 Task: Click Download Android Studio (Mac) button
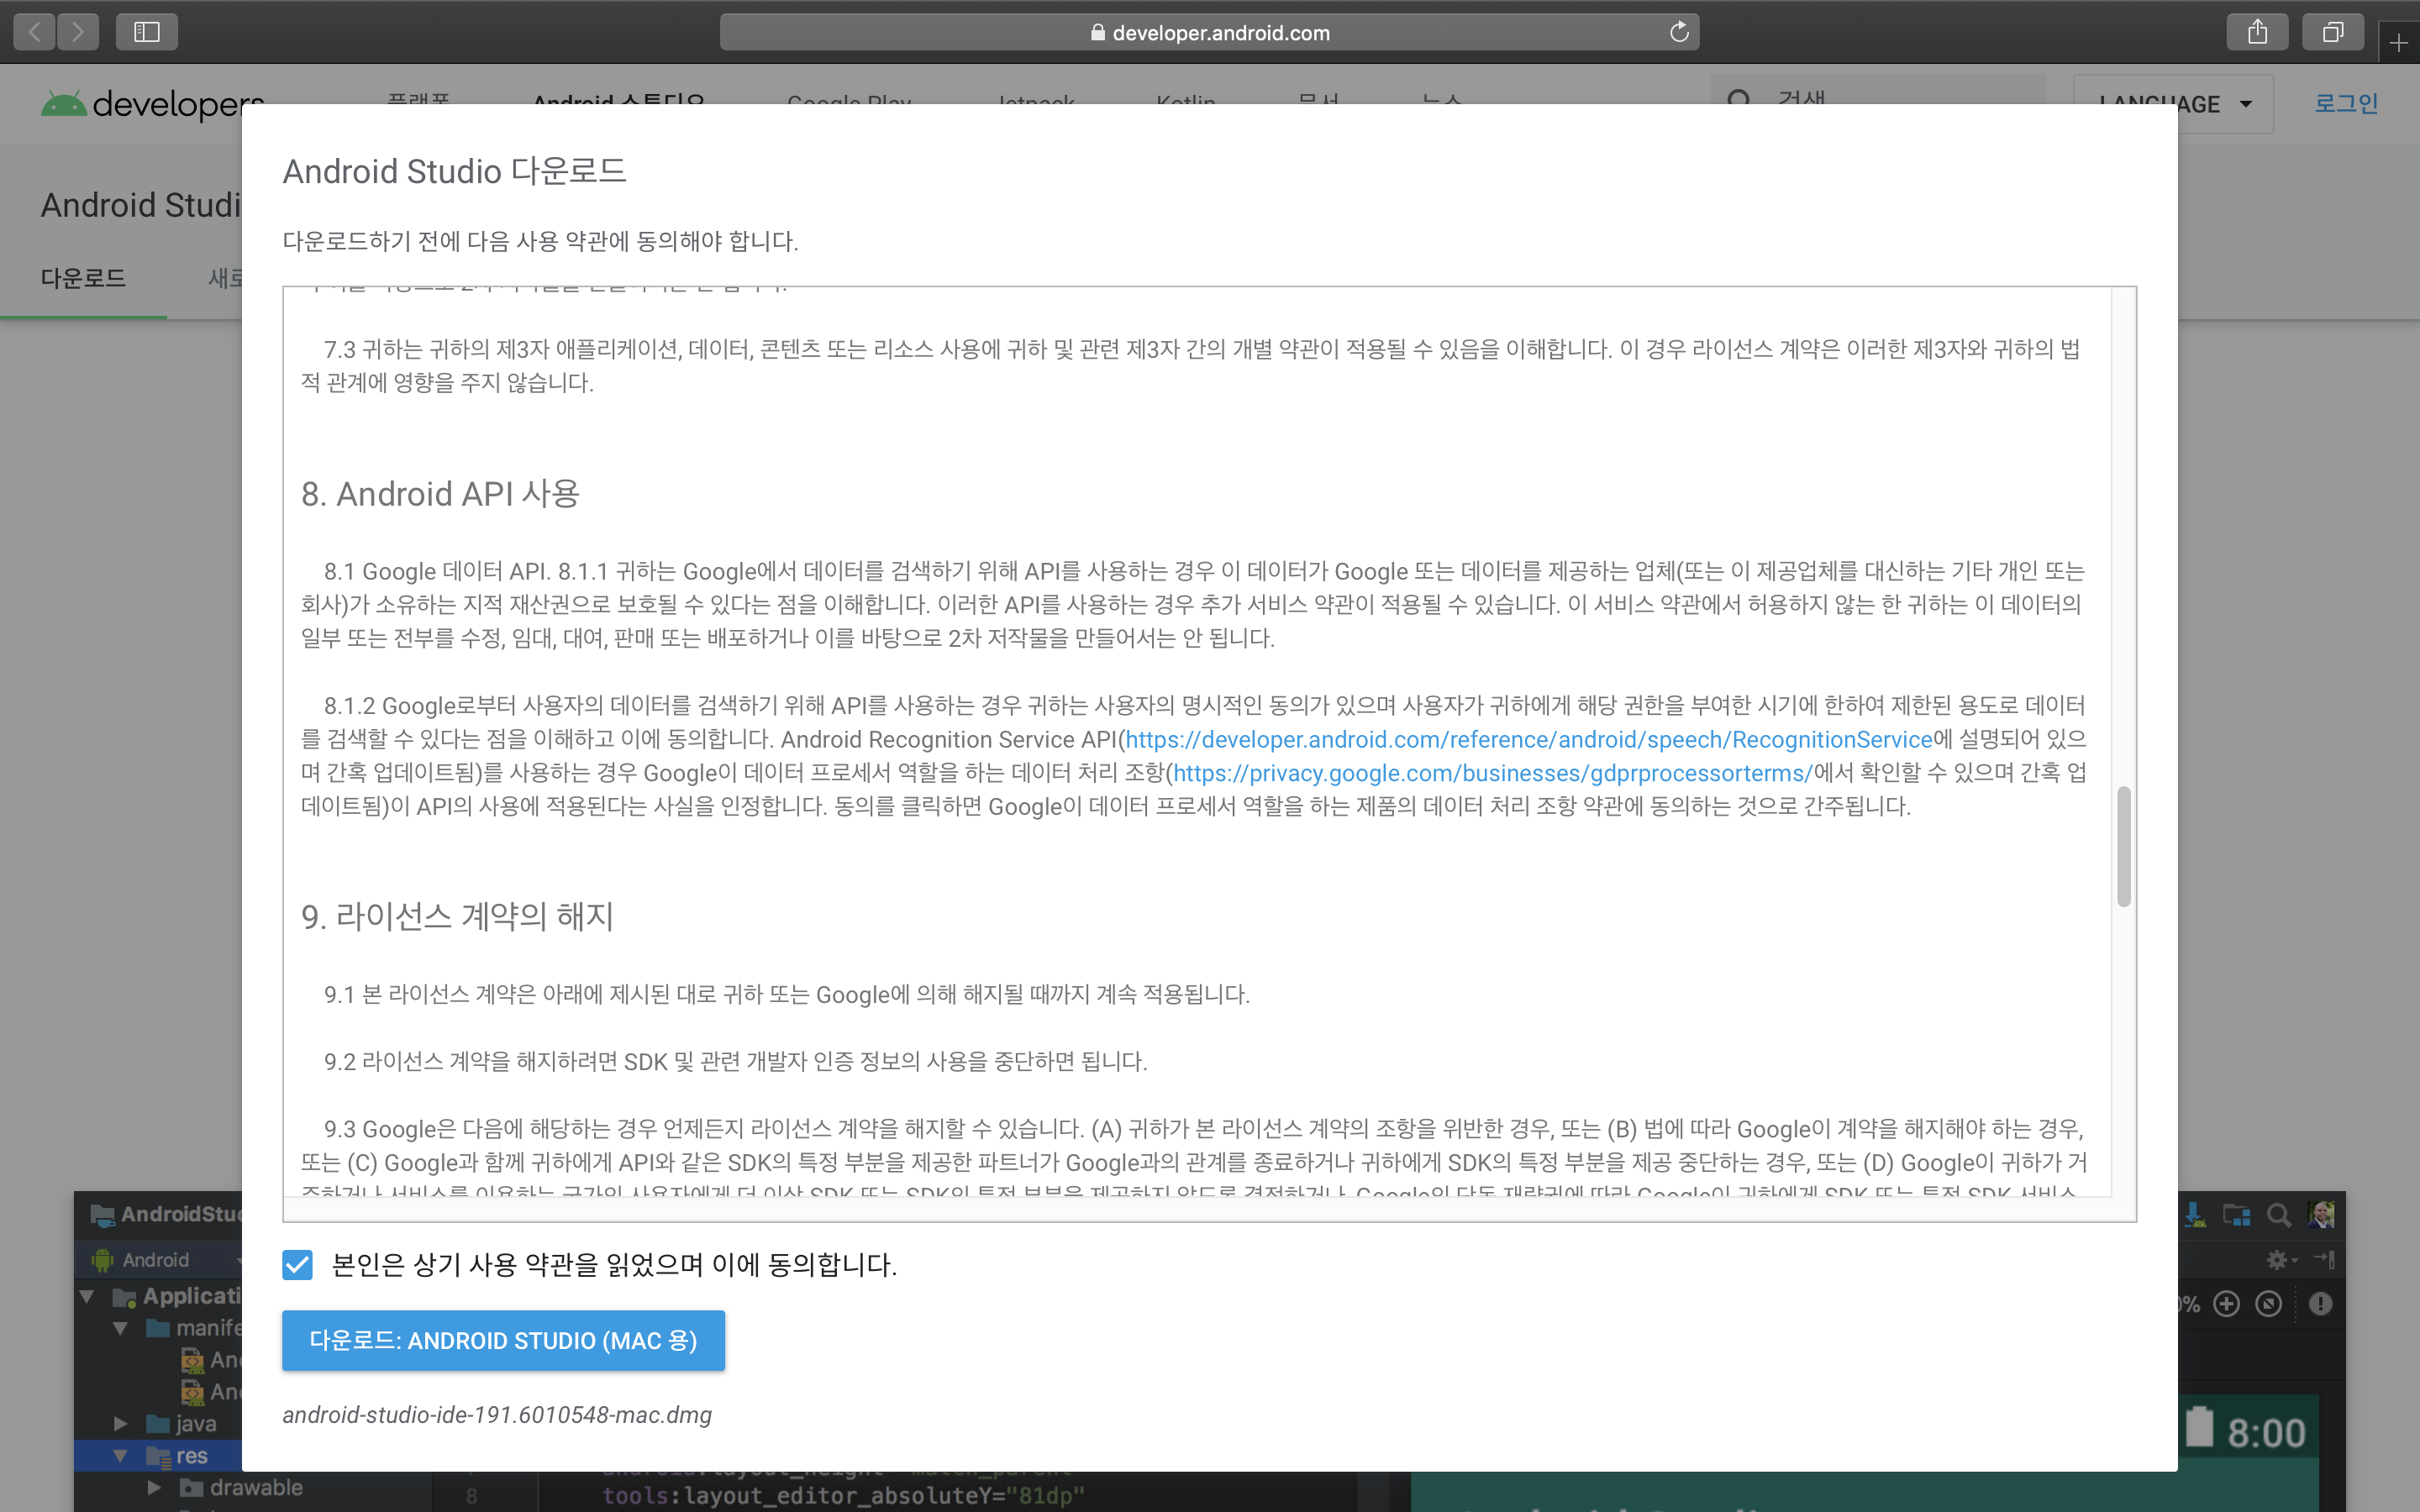coord(503,1340)
